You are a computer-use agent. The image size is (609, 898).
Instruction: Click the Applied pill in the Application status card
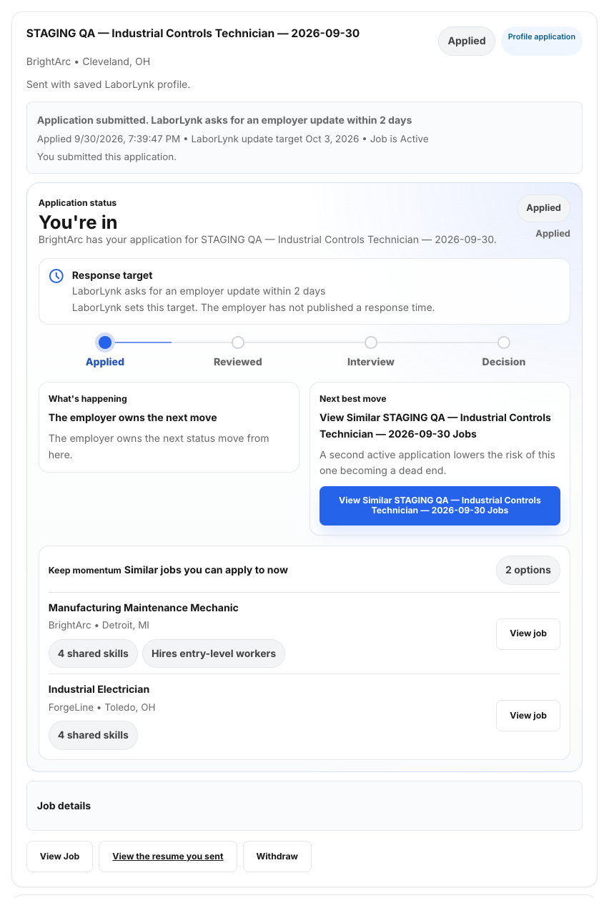pyautogui.click(x=544, y=208)
